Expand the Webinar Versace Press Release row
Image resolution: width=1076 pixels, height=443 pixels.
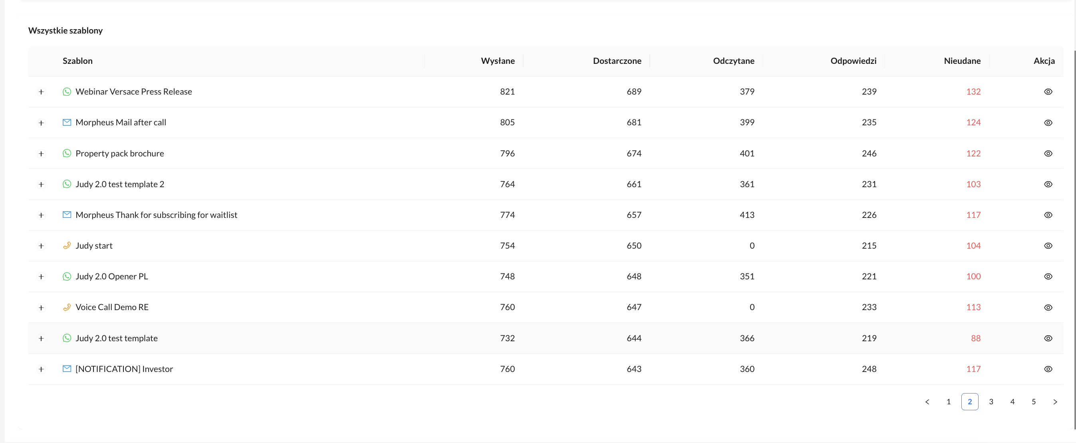[x=41, y=92]
